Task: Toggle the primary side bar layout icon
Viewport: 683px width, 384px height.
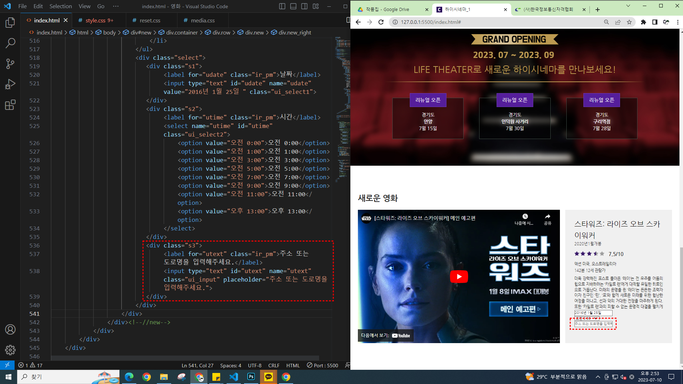Action: click(282, 6)
